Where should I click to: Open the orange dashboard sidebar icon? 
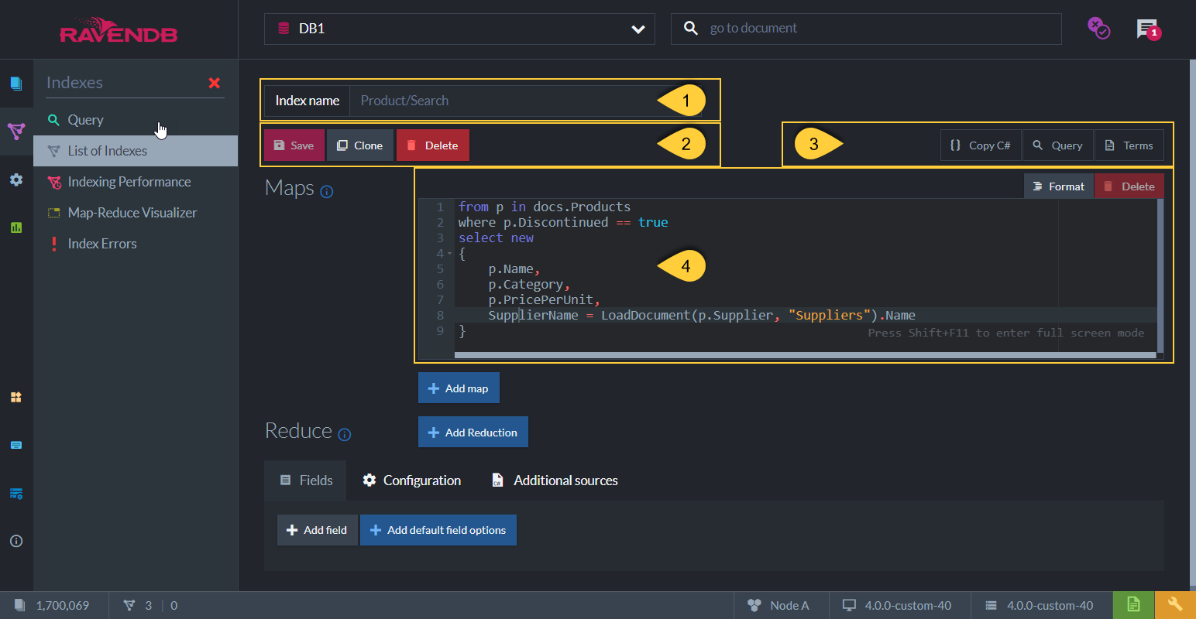click(x=16, y=397)
